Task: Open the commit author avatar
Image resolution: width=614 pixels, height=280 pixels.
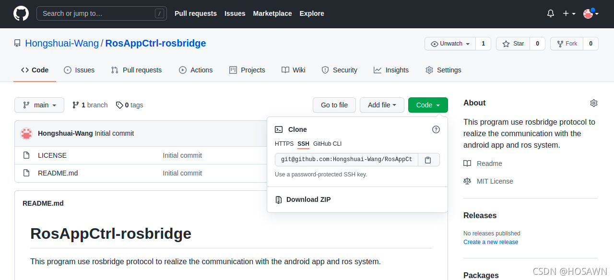Action: coord(26,133)
